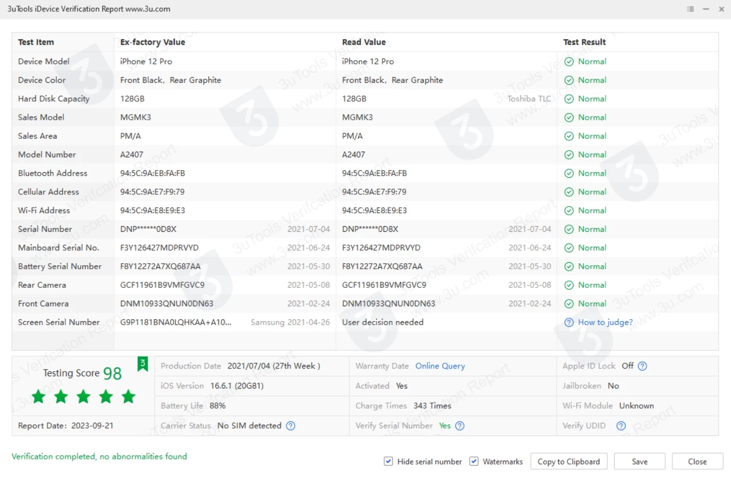Click Wi-Fi Module Unknown value
The height and width of the screenshot is (479, 731).
[636, 406]
